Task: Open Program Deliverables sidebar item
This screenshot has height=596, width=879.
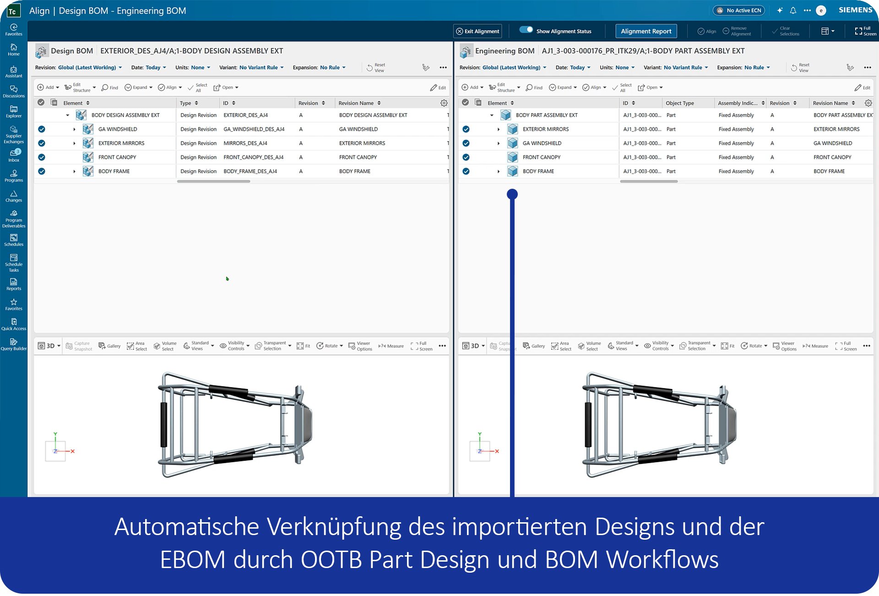Action: [x=14, y=219]
